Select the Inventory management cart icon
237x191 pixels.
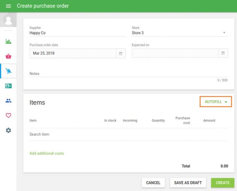(x=8, y=71)
